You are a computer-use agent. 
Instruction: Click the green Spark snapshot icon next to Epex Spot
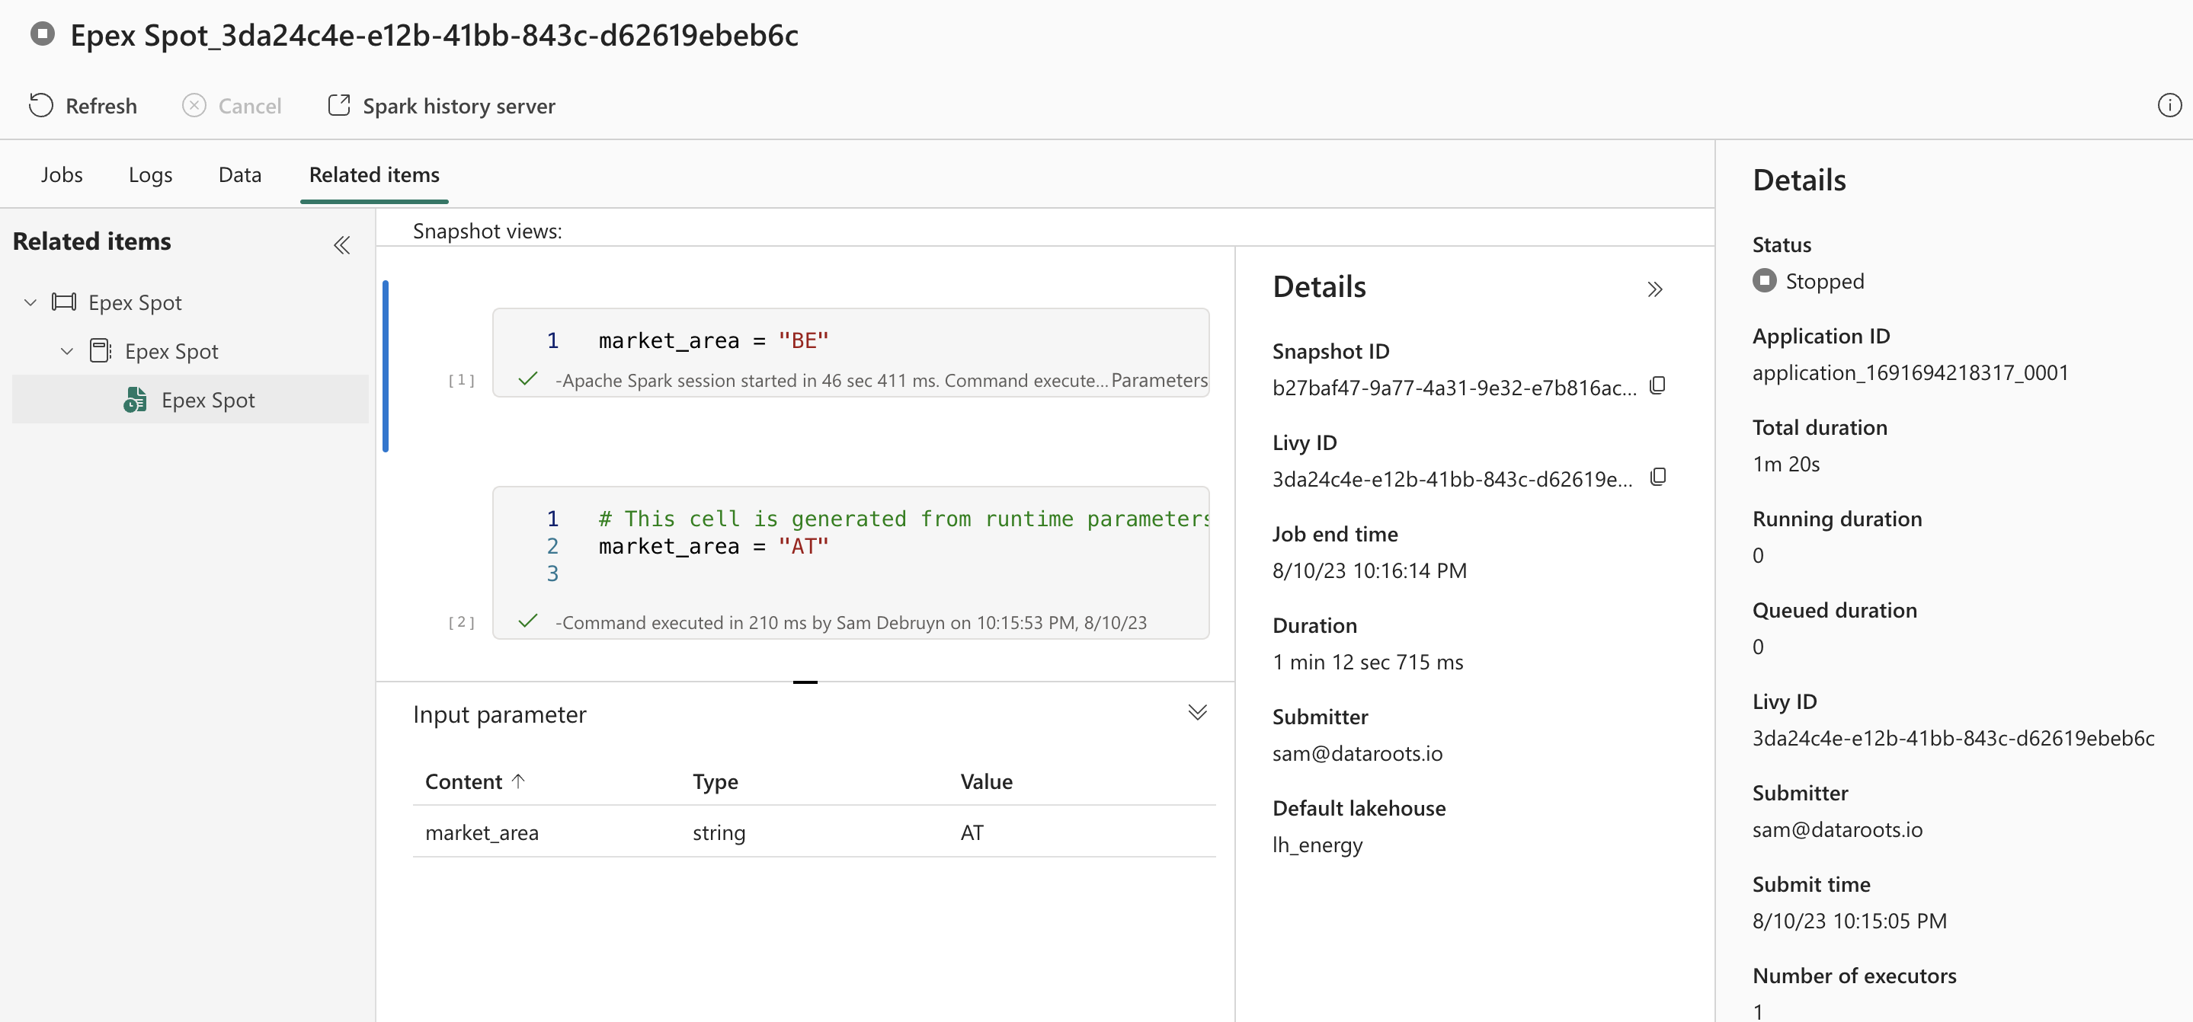(135, 399)
